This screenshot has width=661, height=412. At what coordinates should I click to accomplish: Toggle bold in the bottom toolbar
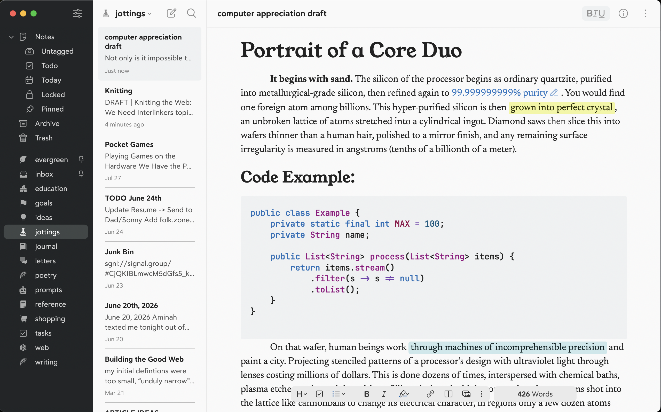pyautogui.click(x=367, y=394)
